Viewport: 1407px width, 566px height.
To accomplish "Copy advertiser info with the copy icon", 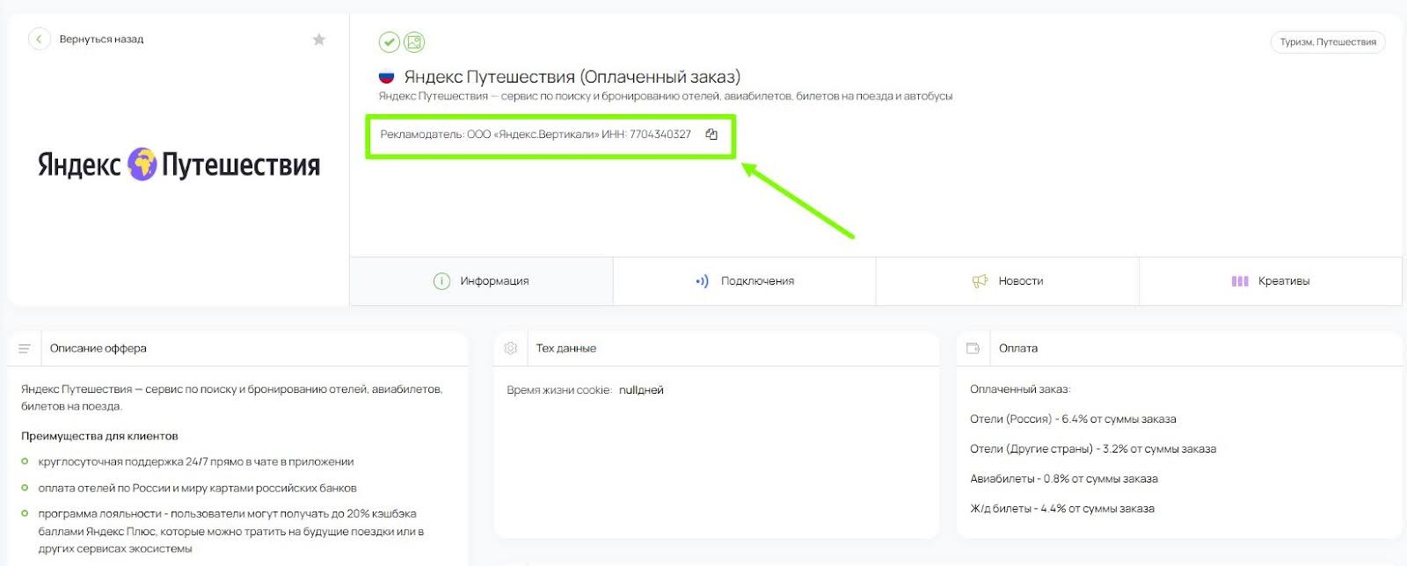I will pyautogui.click(x=711, y=134).
